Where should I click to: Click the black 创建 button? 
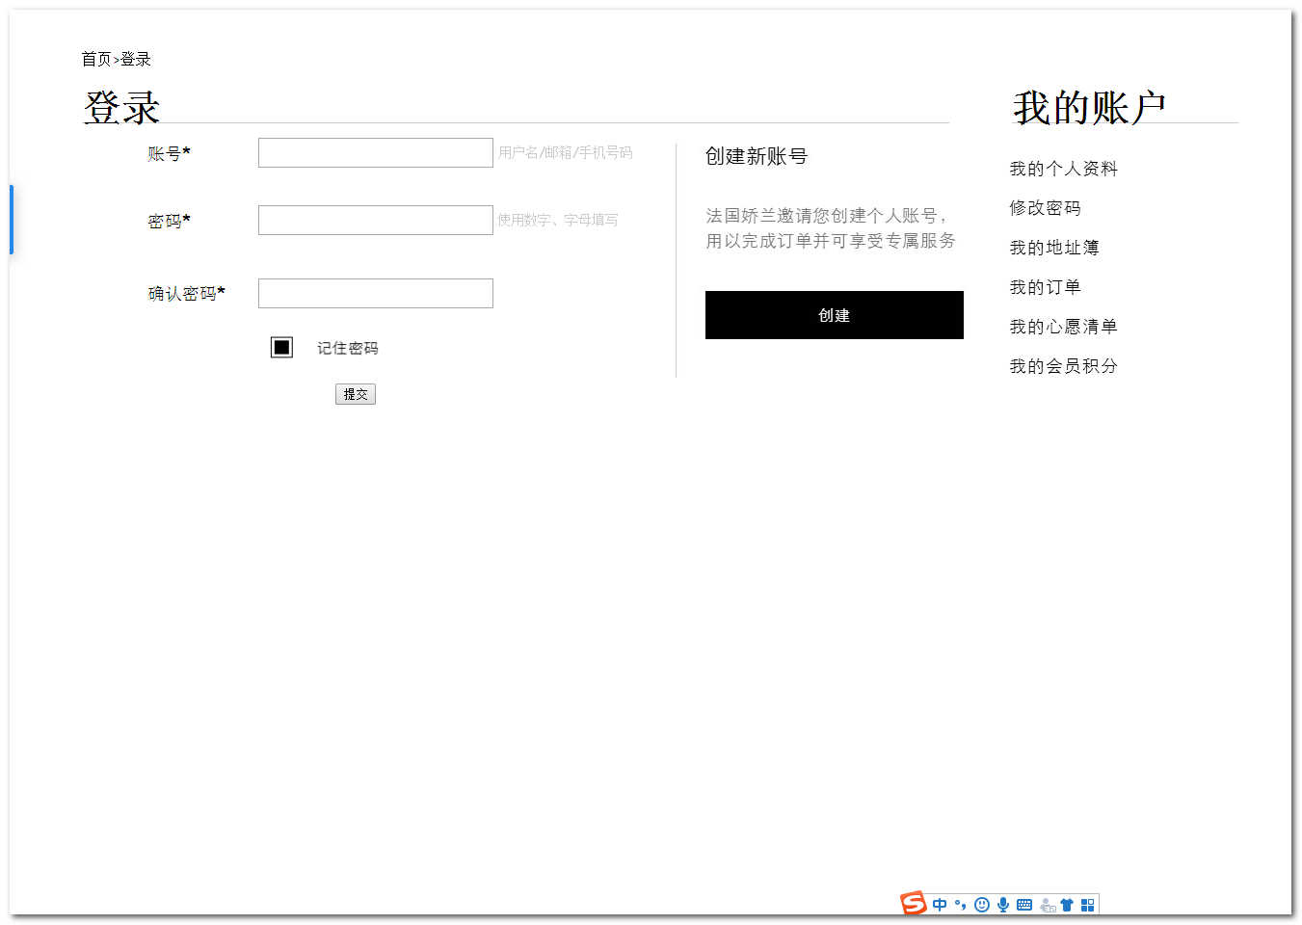[835, 315]
